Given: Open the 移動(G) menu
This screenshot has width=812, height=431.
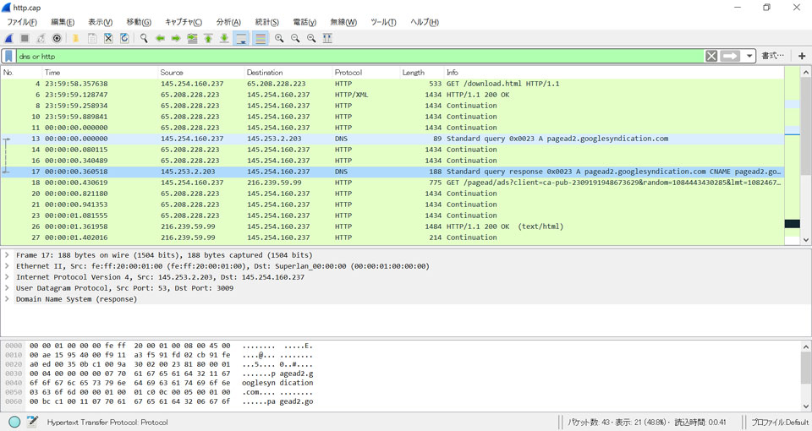Looking at the screenshot, I should tap(139, 22).
